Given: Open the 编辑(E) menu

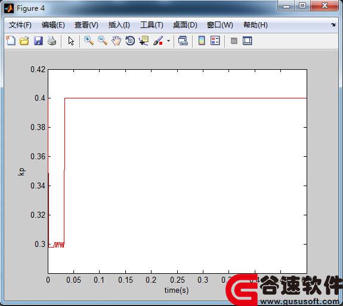Looking at the screenshot, I should [x=53, y=25].
